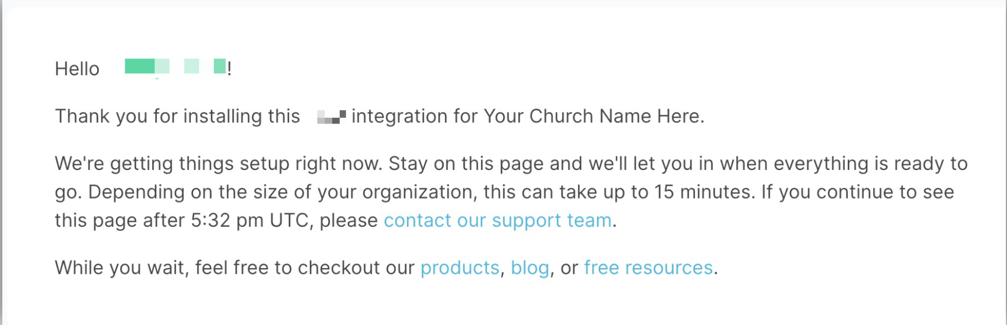Visit the products link

(x=459, y=268)
